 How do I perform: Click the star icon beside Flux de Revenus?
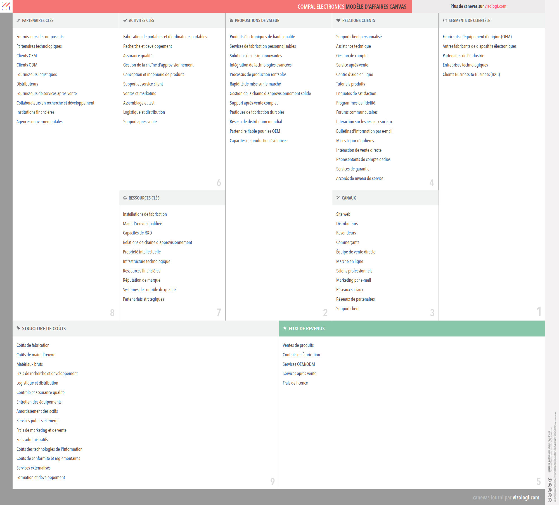(x=285, y=328)
